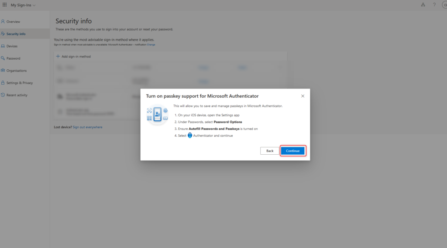The height and width of the screenshot is (248, 447).
Task: Click the Settings & Privacy lock icon
Action: [x=3, y=82]
